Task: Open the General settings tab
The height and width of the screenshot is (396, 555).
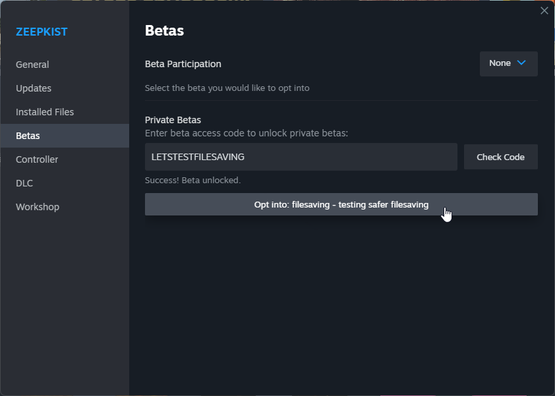Action: [x=32, y=65]
